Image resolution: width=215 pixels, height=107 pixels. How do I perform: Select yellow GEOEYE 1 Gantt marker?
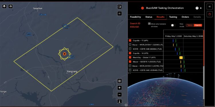point(181,62)
